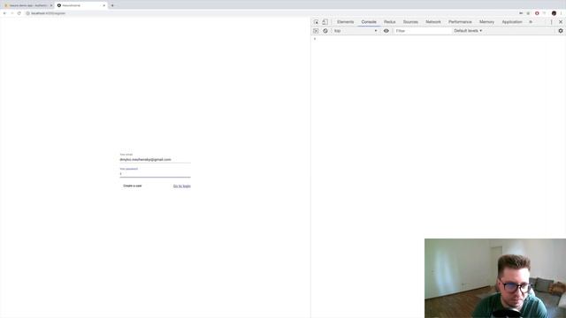This screenshot has width=566, height=318.
Task: Open the JavaScript context 'top' dropdown
Action: click(356, 31)
